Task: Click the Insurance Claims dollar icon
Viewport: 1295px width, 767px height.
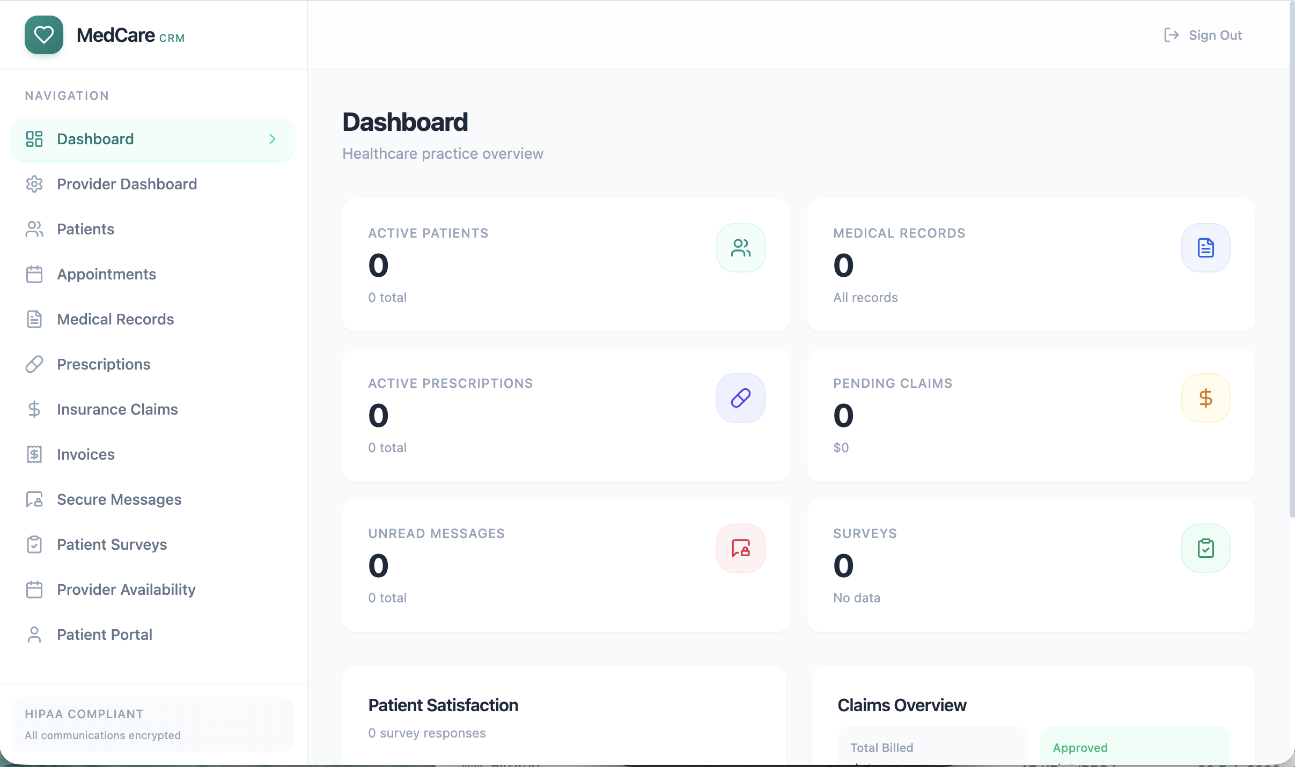Action: point(34,409)
